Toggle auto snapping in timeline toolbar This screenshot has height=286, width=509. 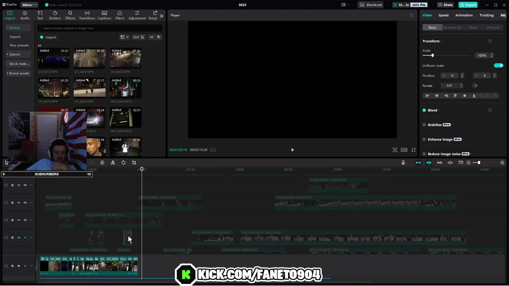point(429,162)
